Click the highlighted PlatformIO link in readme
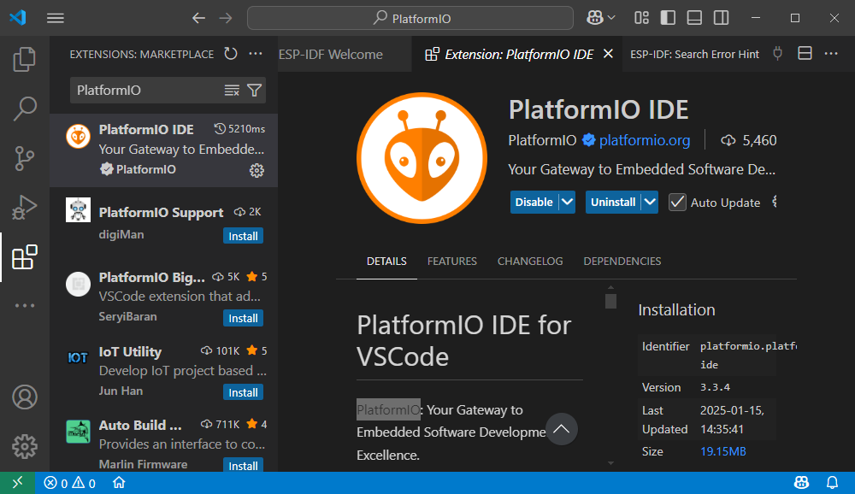 click(388, 409)
